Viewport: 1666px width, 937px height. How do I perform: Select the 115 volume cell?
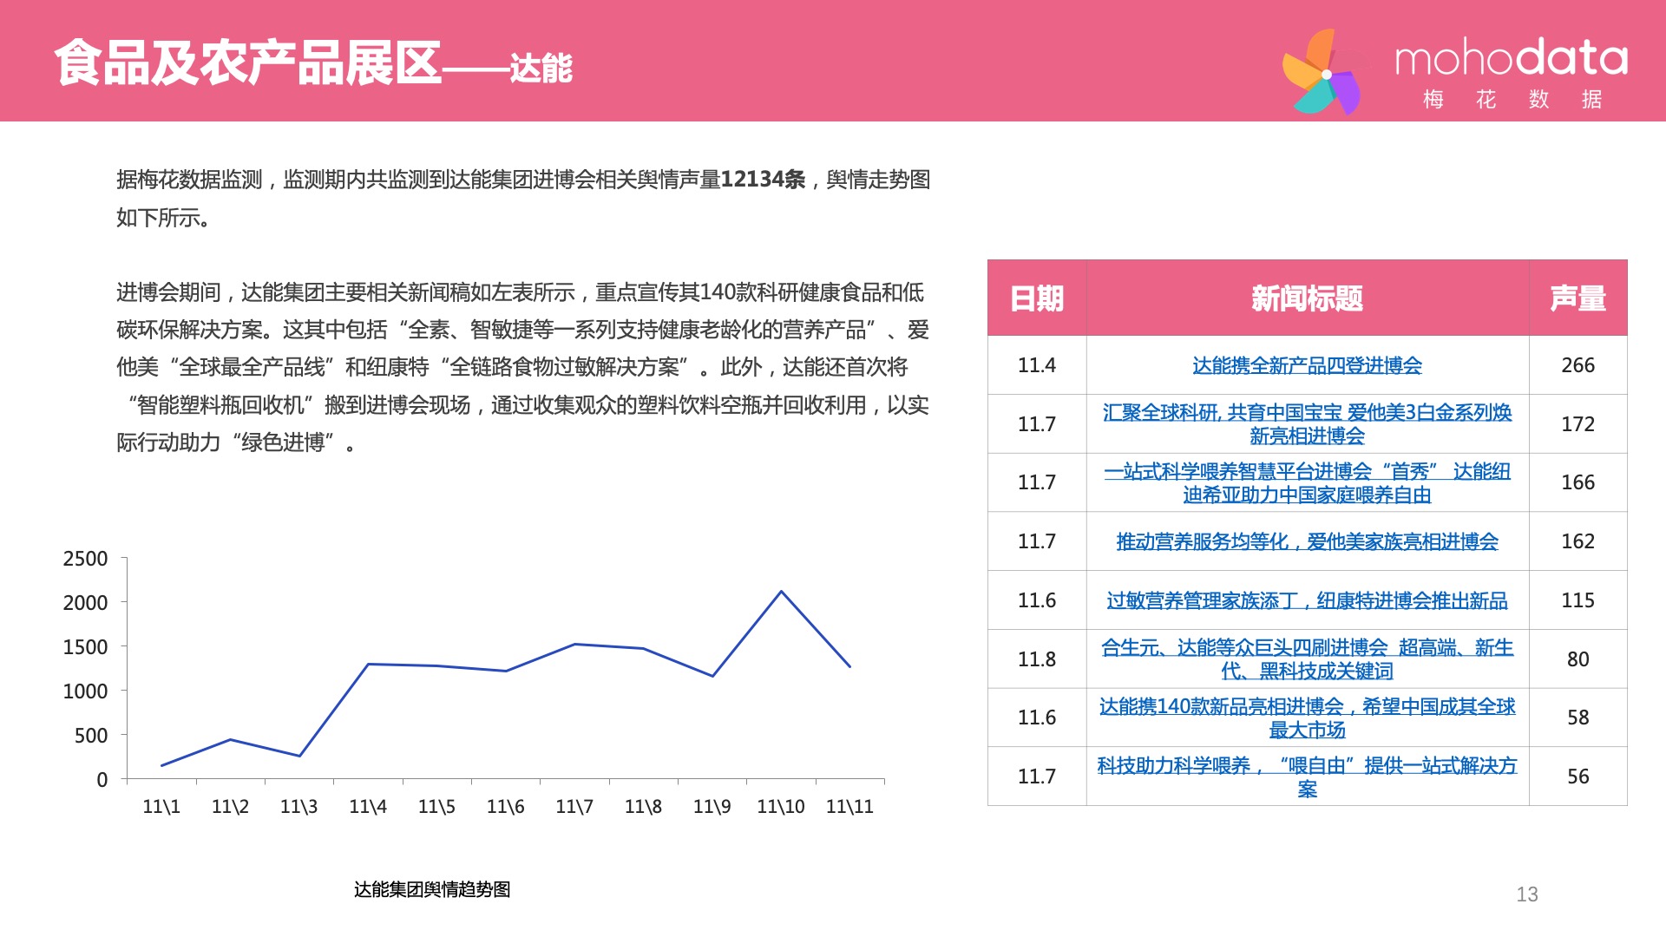coord(1577,600)
